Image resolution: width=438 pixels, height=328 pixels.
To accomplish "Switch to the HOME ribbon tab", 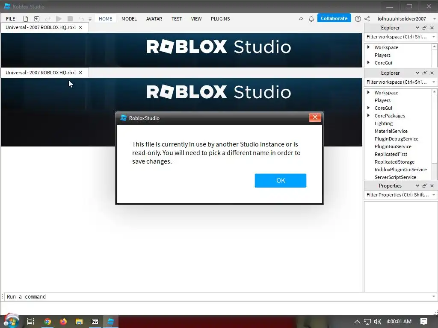I will pos(105,19).
